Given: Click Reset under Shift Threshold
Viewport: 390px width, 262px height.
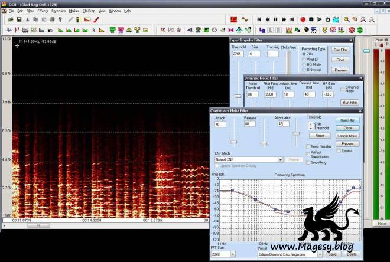Looking at the screenshot, I should click(x=320, y=136).
